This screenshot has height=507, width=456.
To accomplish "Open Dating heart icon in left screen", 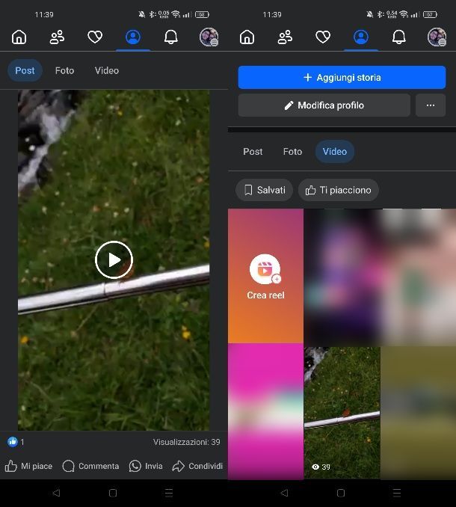I will tap(95, 37).
